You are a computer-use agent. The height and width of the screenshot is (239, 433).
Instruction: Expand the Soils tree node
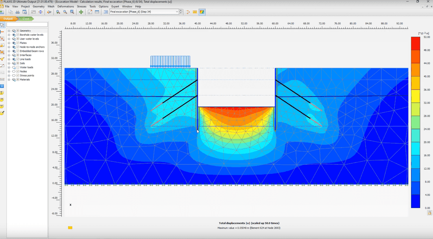click(x=9, y=63)
